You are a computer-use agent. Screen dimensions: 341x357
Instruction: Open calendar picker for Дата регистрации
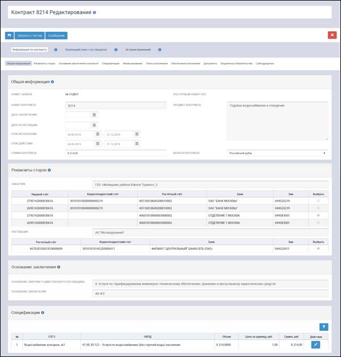(94, 125)
